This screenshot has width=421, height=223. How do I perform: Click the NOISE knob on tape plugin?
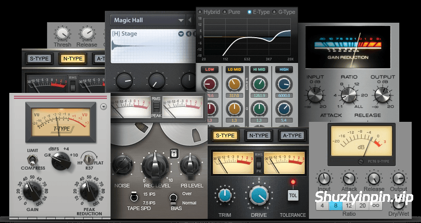(122, 165)
